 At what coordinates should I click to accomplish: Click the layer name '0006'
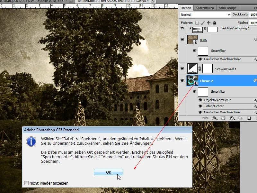point(203,40)
